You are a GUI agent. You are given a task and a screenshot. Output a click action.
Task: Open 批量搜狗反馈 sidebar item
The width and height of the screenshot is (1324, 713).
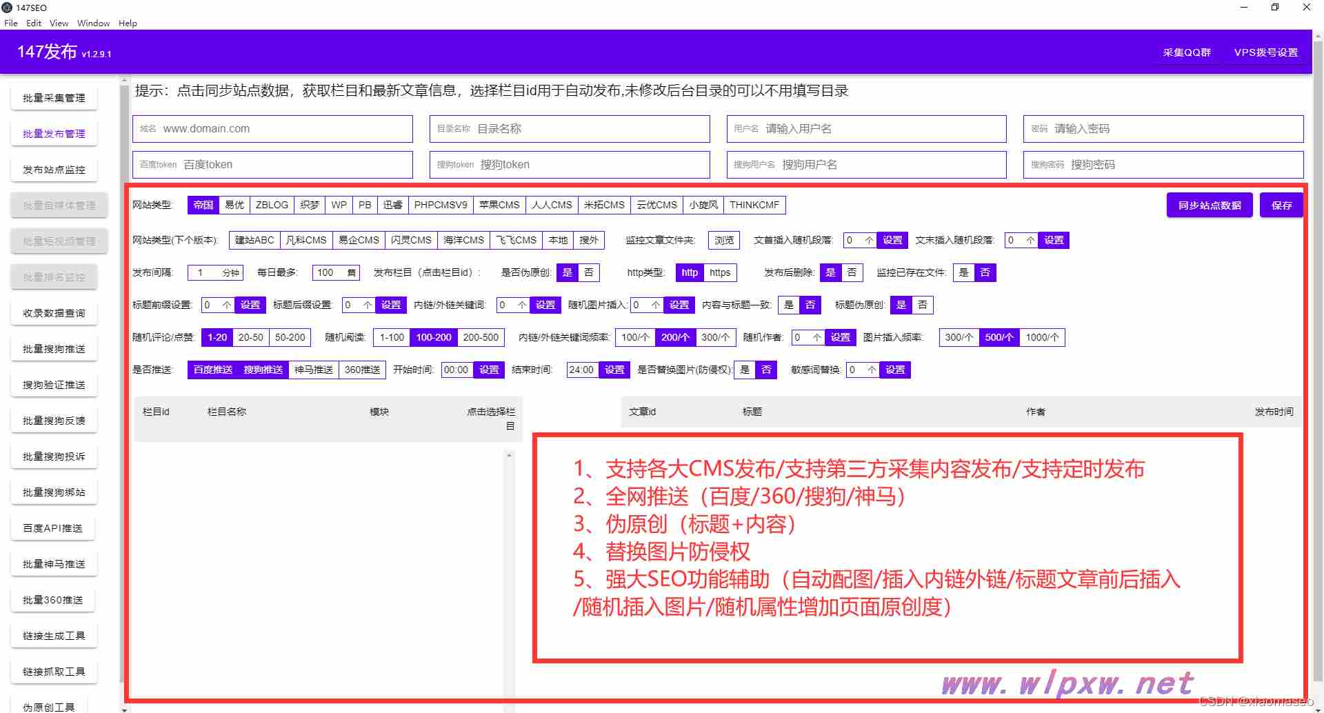[54, 421]
